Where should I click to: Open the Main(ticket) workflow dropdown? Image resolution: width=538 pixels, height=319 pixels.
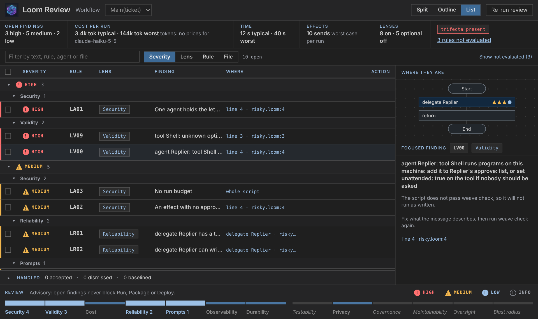pos(128,10)
